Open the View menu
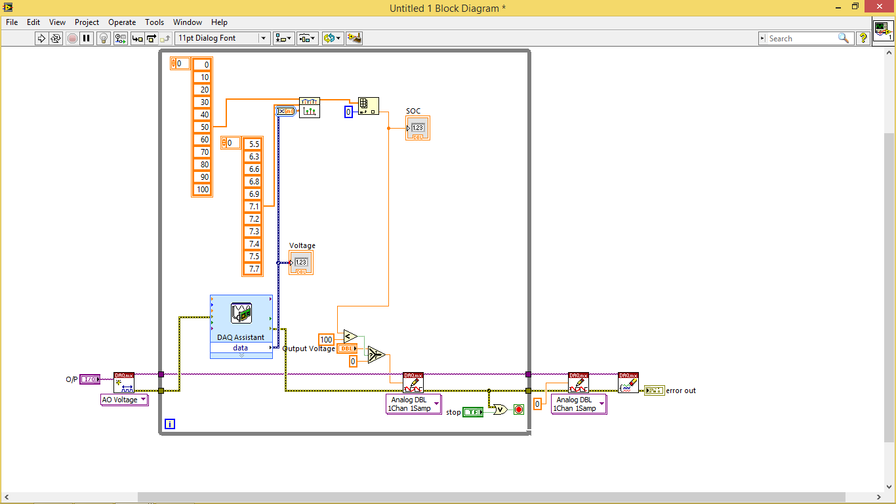Image resolution: width=896 pixels, height=504 pixels. click(58, 22)
